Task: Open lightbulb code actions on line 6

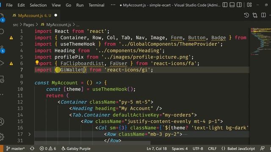Action: (37, 62)
